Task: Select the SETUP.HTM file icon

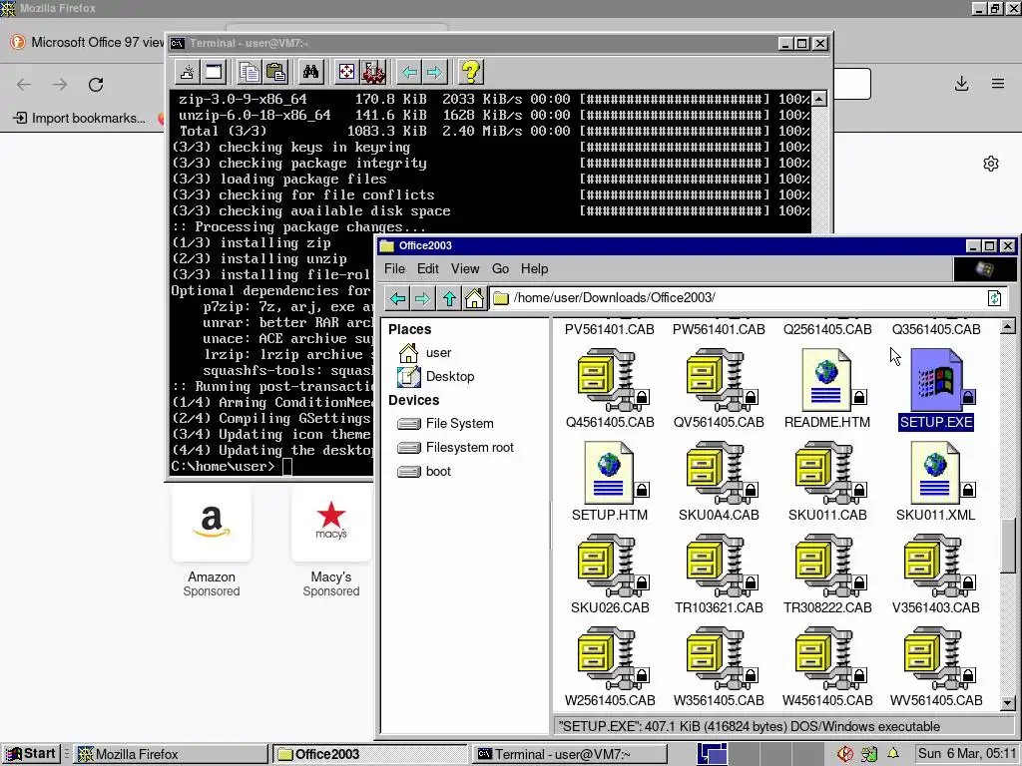Action: point(610,473)
